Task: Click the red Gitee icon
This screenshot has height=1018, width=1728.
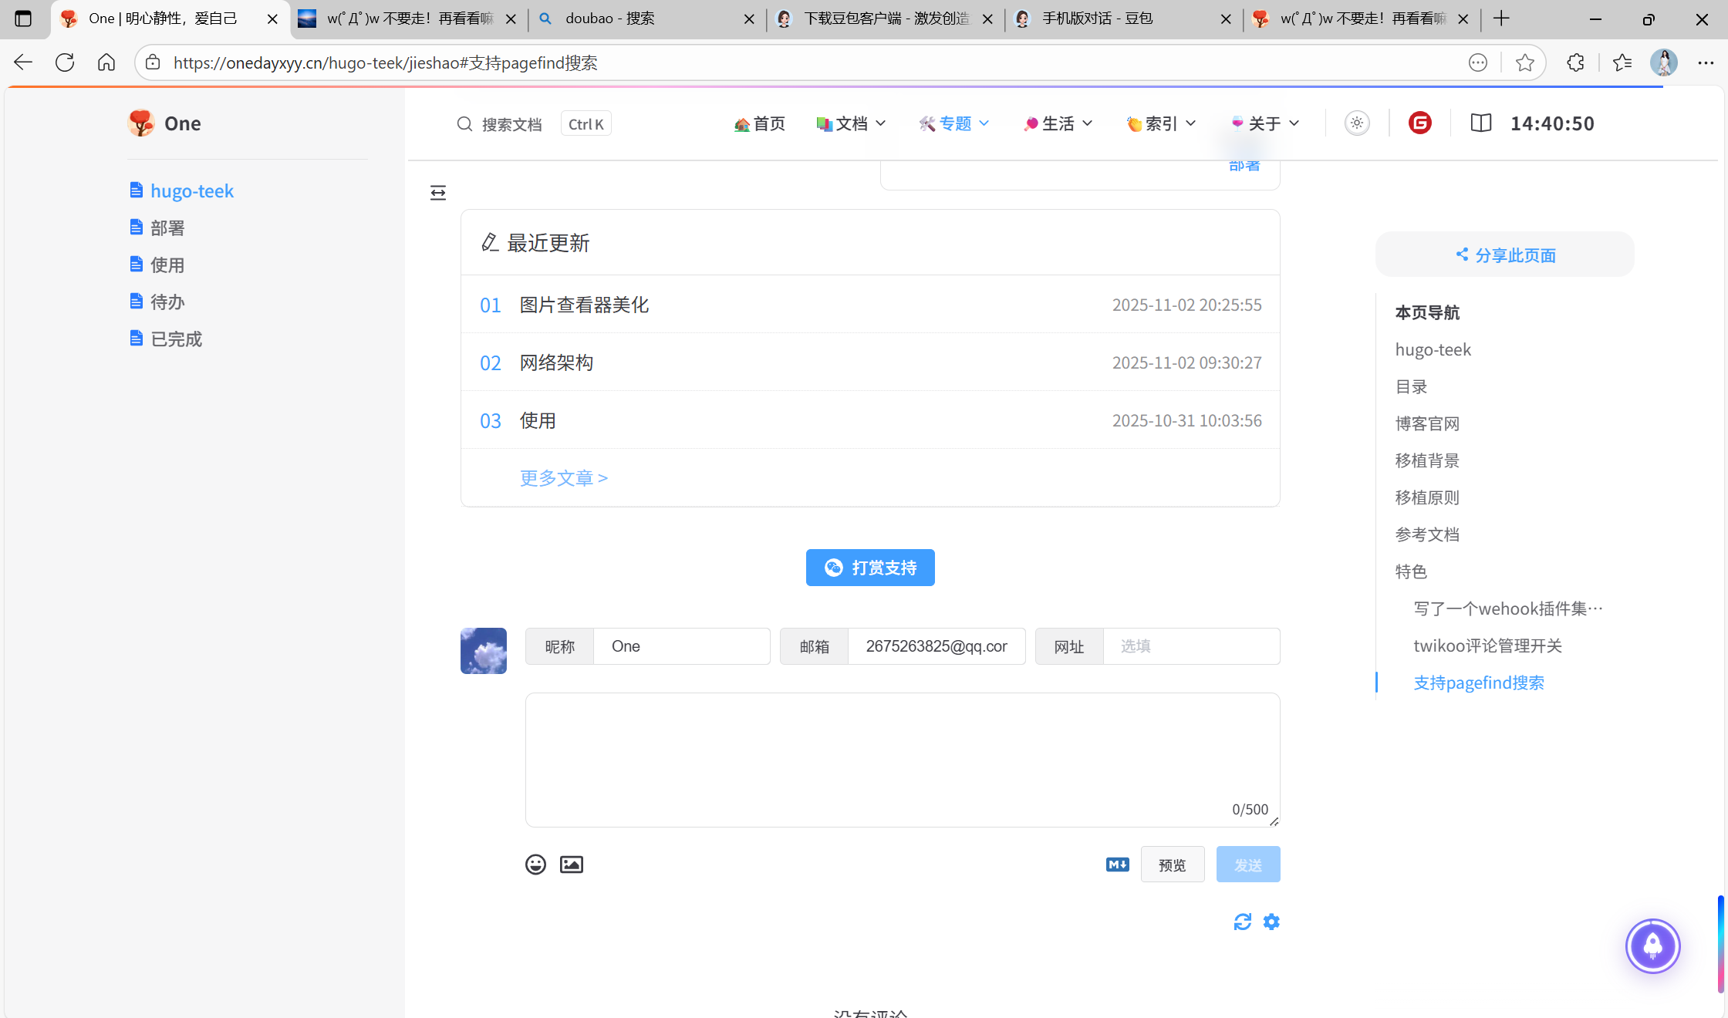Action: point(1419,123)
